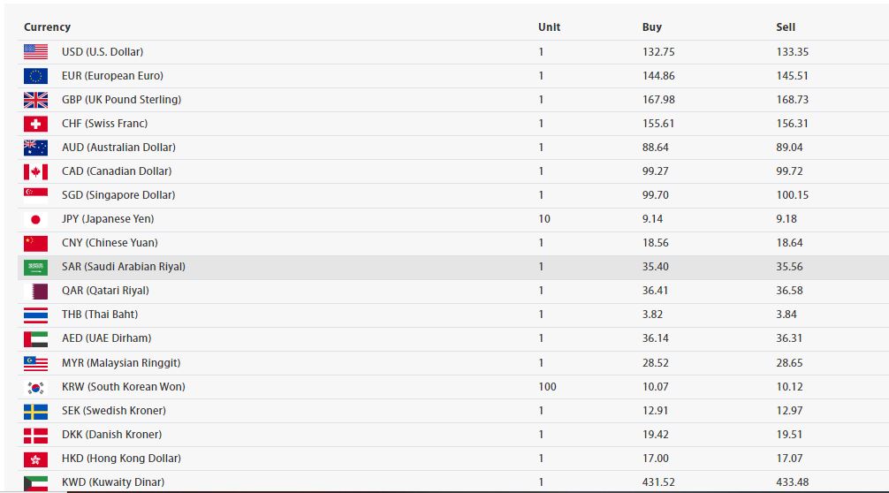Click the Saudi Arabian Riyal flag
Image resolution: width=889 pixels, height=493 pixels.
pos(35,267)
